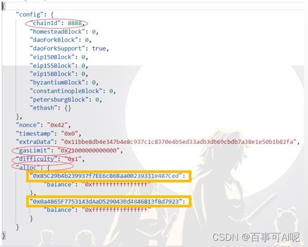Viewport: 308px width, 247px height.
Task: Select the eip150Block line
Action: [59, 57]
